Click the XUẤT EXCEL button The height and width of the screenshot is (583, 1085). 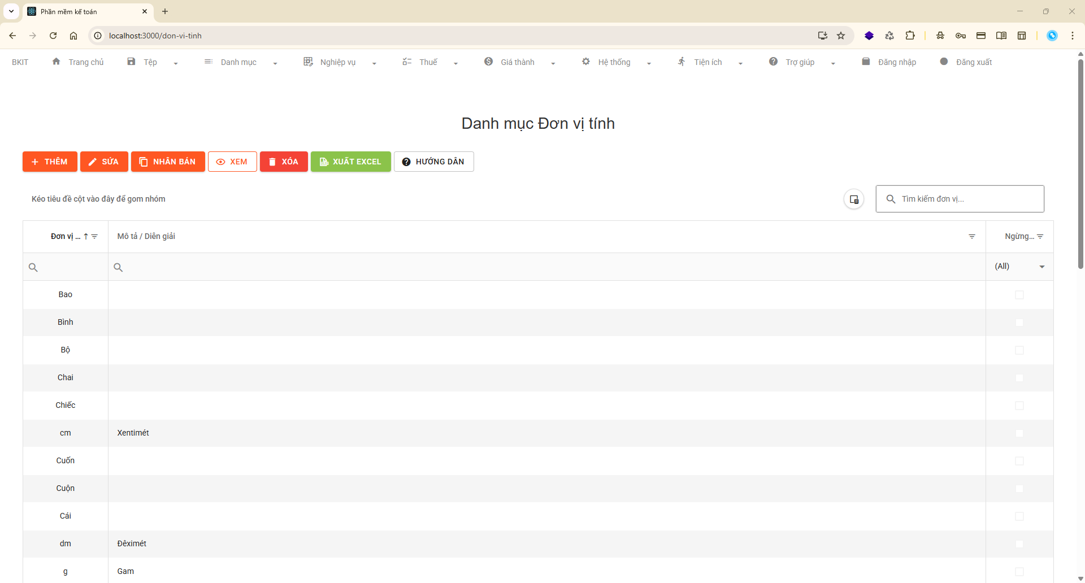coord(350,162)
